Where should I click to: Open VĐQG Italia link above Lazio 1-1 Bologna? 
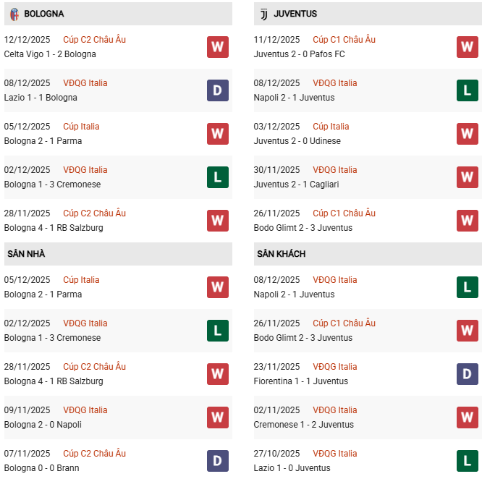click(x=85, y=83)
